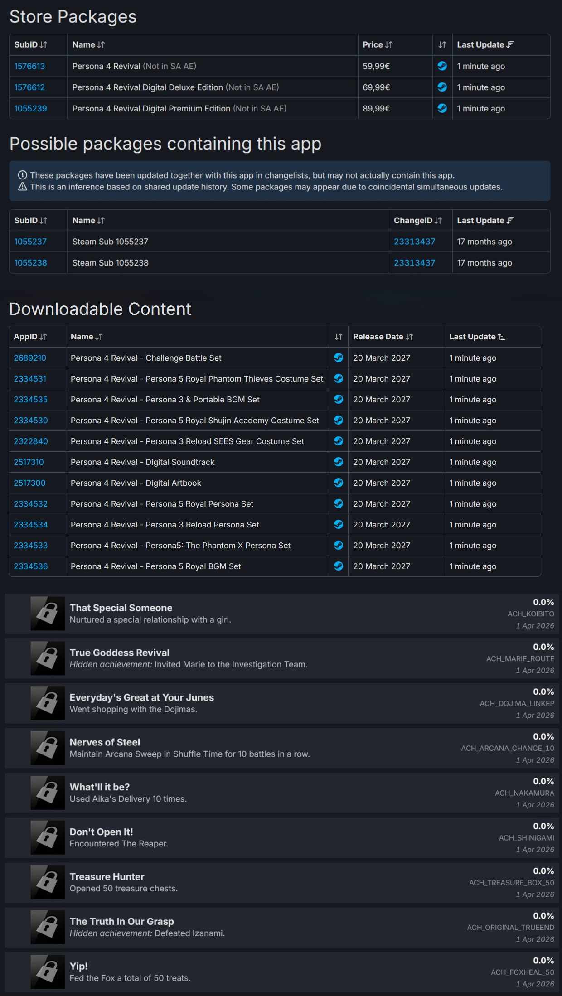Viewport: 562px width, 996px height.
Task: Open SubID 1055238 package link
Action: click(x=30, y=262)
